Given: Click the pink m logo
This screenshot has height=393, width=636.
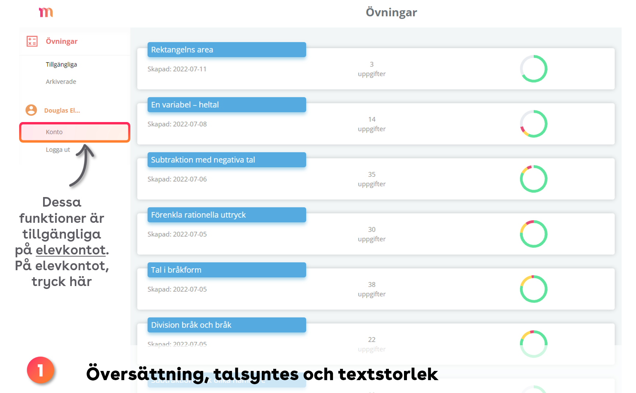Looking at the screenshot, I should pyautogui.click(x=46, y=12).
